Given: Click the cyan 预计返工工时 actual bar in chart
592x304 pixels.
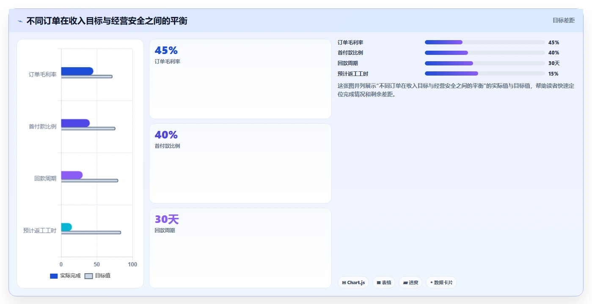Looking at the screenshot, I should [x=66, y=227].
